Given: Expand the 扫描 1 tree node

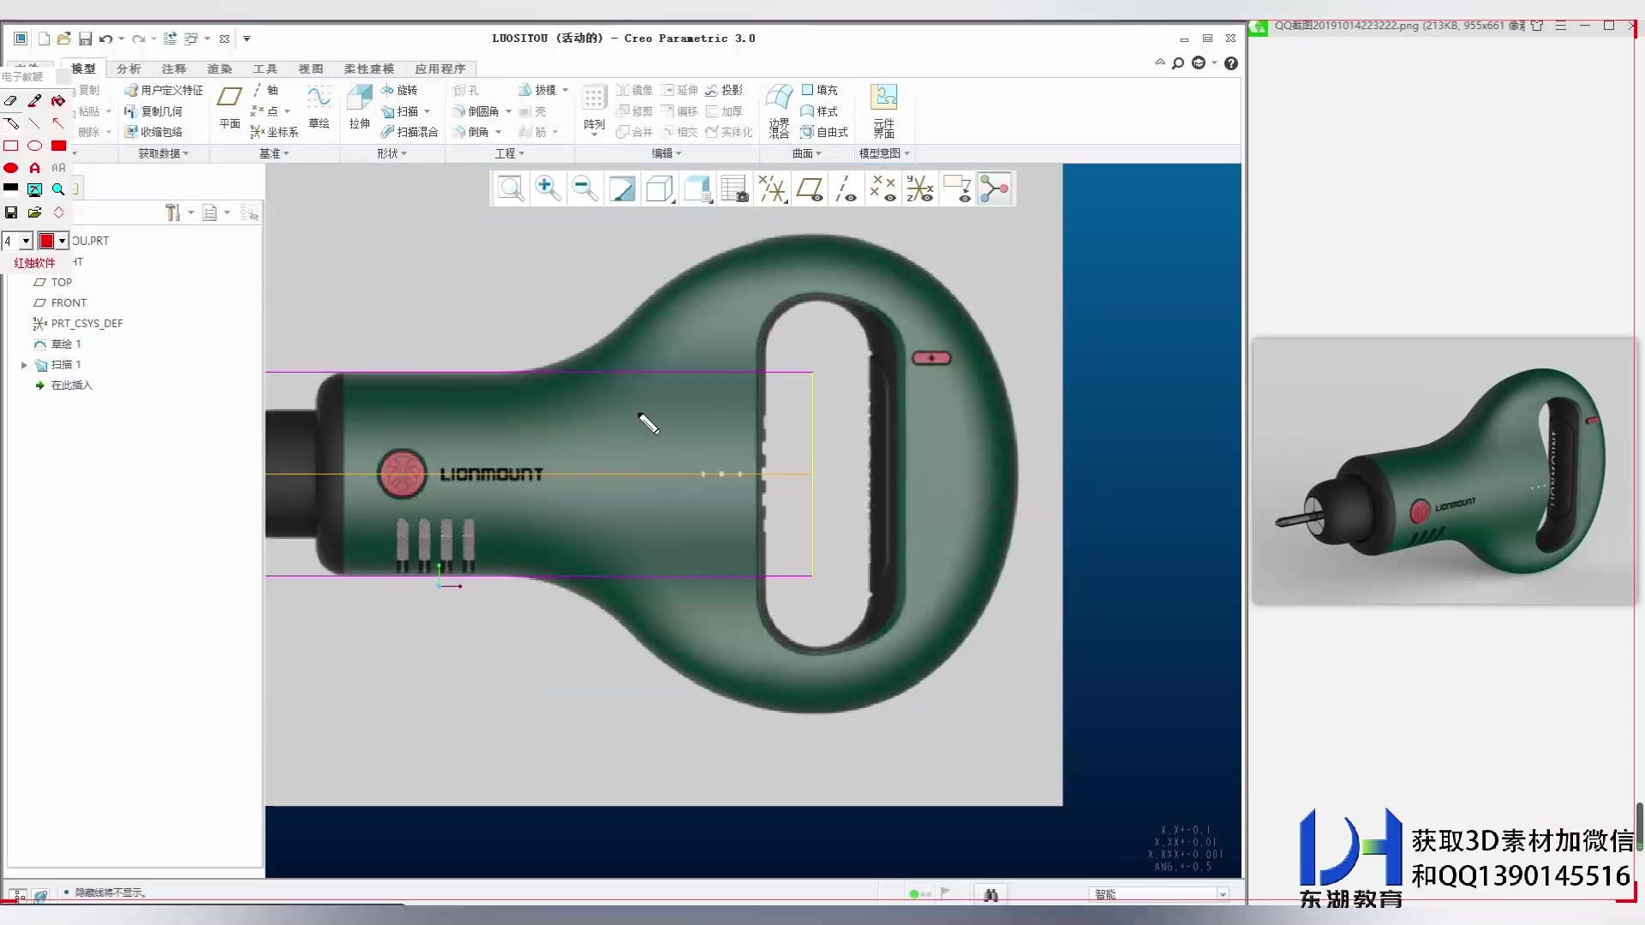Looking at the screenshot, I should (x=24, y=365).
